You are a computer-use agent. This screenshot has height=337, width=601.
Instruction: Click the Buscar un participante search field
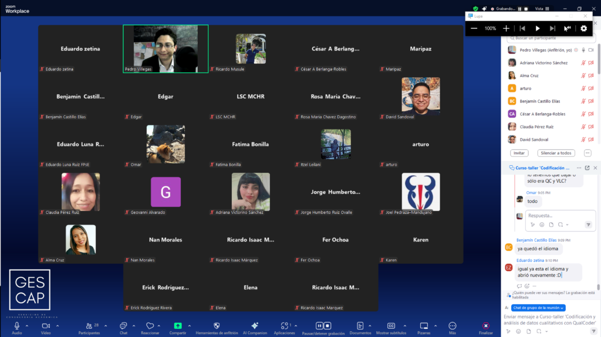(551, 38)
